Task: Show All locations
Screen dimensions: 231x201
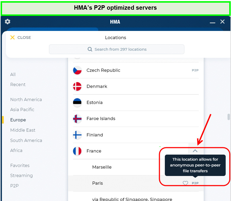Action: coord(13,74)
